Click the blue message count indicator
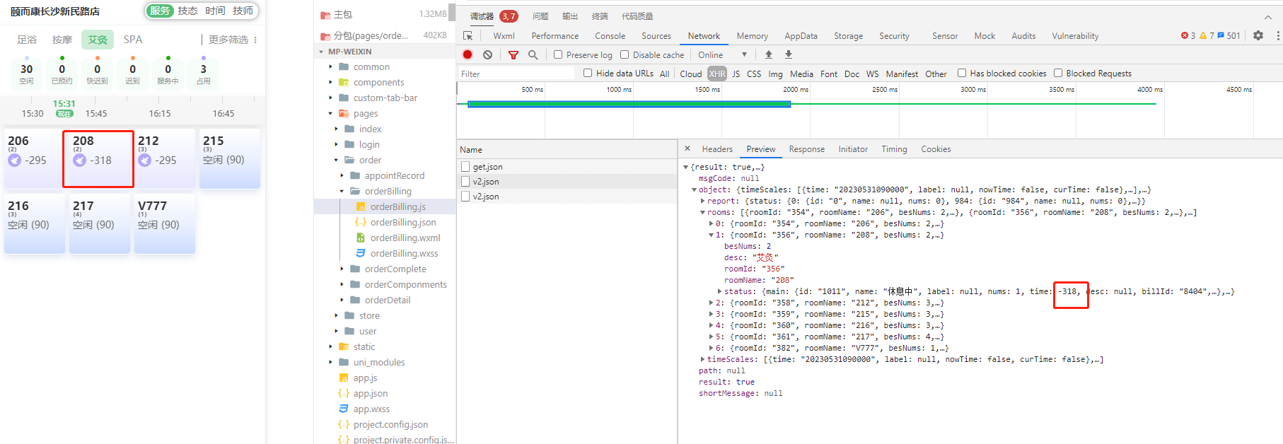 coord(1229,35)
